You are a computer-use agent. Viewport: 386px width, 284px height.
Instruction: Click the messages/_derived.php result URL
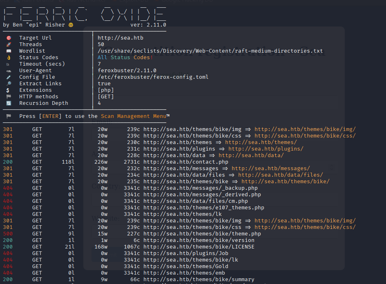point(202,195)
